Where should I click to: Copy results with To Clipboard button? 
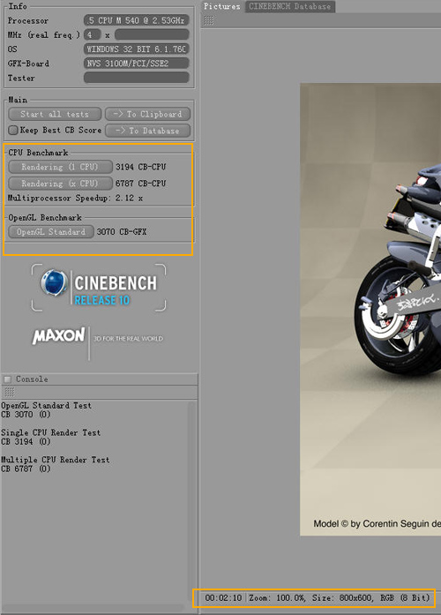coord(148,114)
